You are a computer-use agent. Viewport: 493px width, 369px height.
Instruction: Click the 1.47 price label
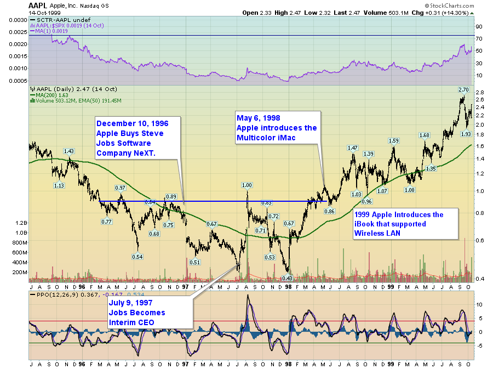point(352,148)
